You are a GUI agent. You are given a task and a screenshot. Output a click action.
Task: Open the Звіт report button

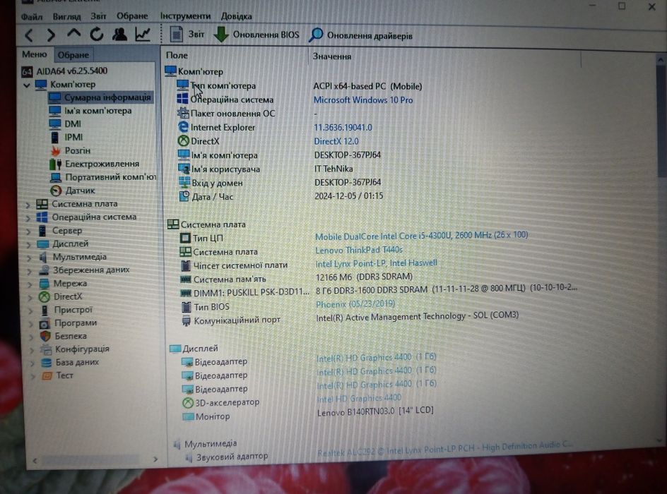(x=187, y=35)
